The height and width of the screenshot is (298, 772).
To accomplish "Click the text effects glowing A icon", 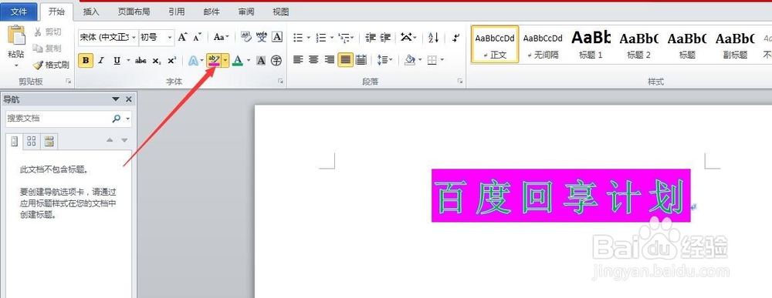I will point(194,60).
